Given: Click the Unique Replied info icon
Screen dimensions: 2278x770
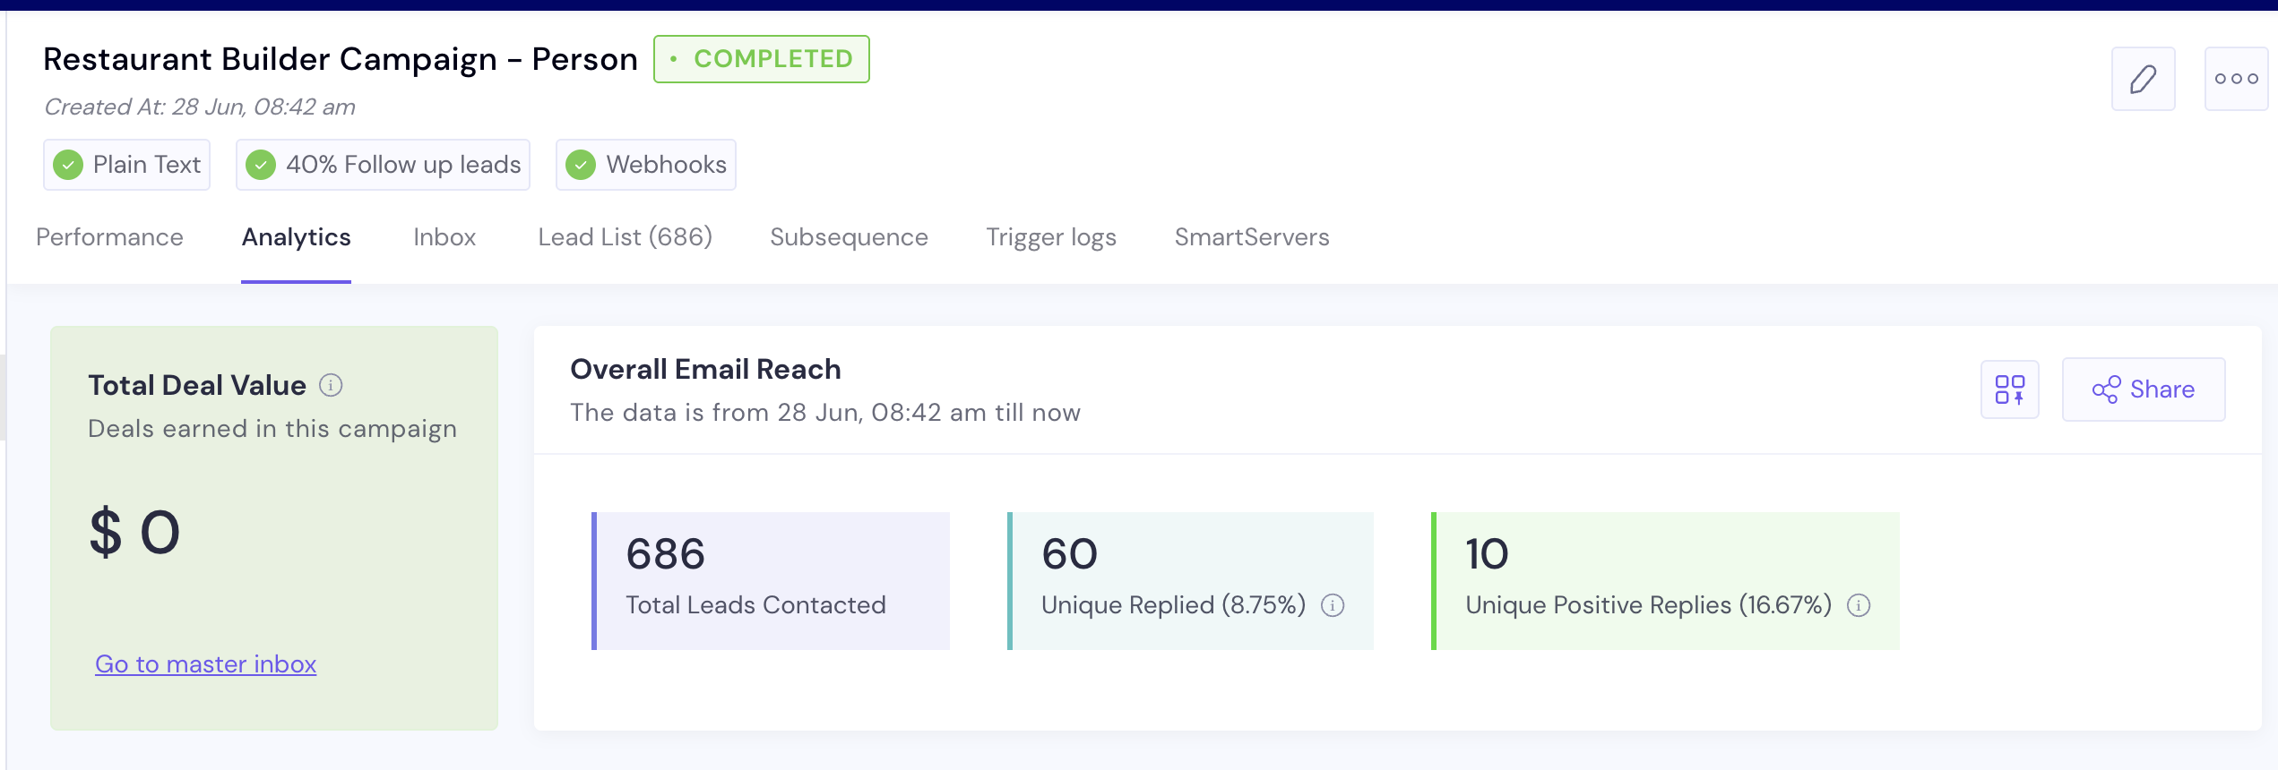Looking at the screenshot, I should (1333, 606).
